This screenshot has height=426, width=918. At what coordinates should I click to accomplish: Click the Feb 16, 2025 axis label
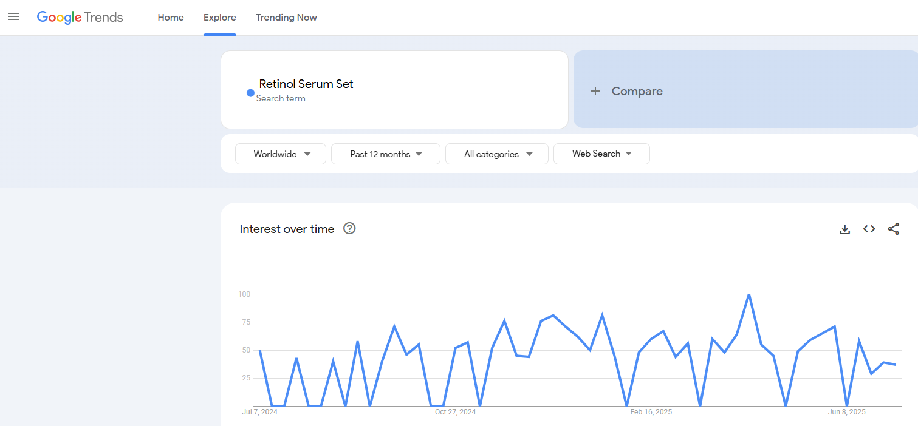[651, 412]
